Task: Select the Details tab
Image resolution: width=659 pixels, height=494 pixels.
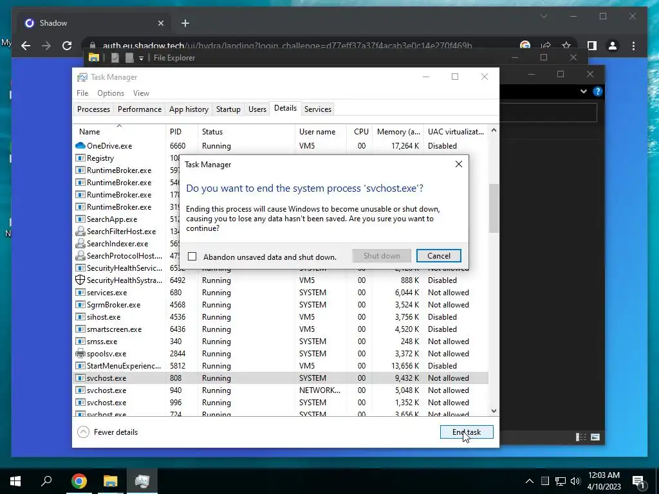Action: [x=285, y=108]
